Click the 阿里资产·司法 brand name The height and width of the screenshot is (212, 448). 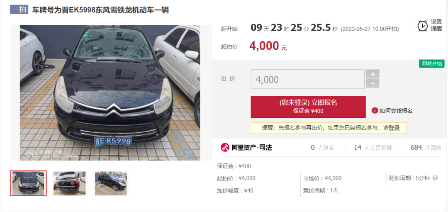pos(251,147)
